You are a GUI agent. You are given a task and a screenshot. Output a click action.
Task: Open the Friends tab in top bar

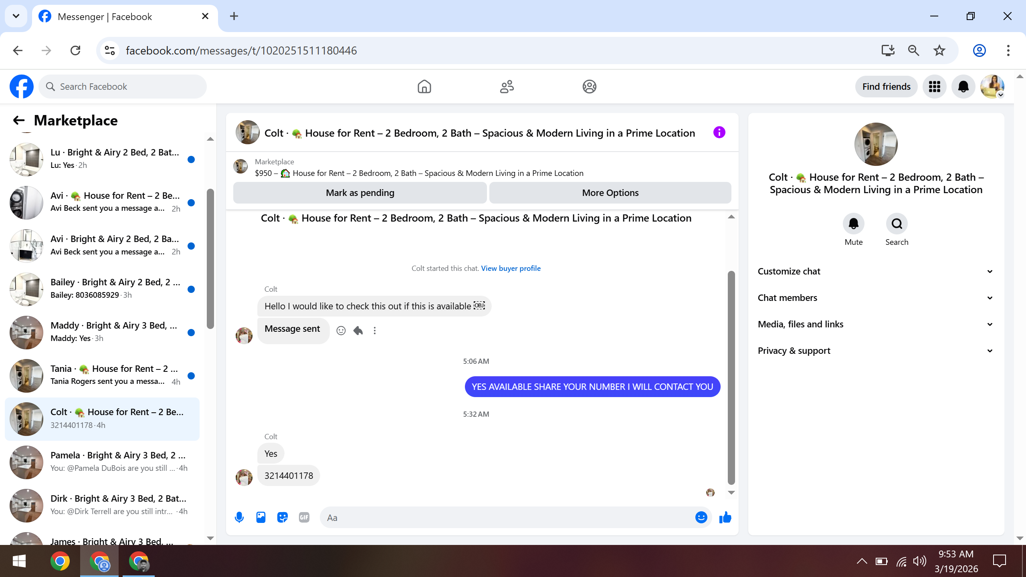tap(507, 87)
